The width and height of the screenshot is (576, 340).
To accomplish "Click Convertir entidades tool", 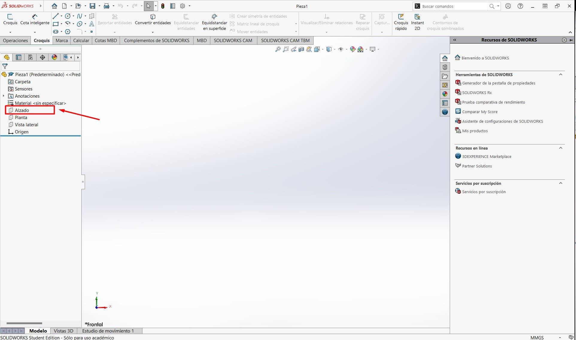I will pyautogui.click(x=153, y=20).
